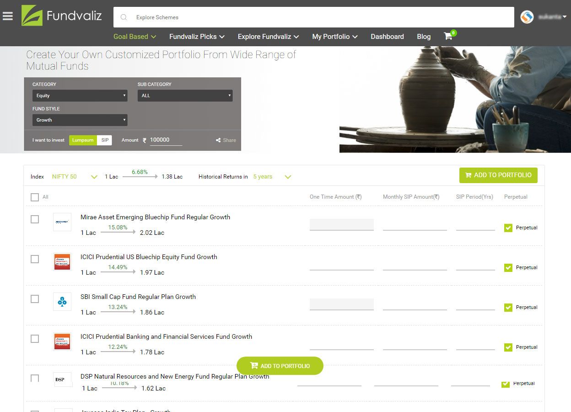Tick the All funds checkbox
571x412 pixels.
pyautogui.click(x=35, y=197)
